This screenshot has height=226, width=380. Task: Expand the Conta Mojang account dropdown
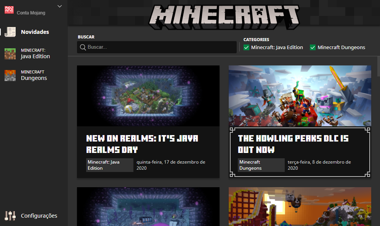59,6
